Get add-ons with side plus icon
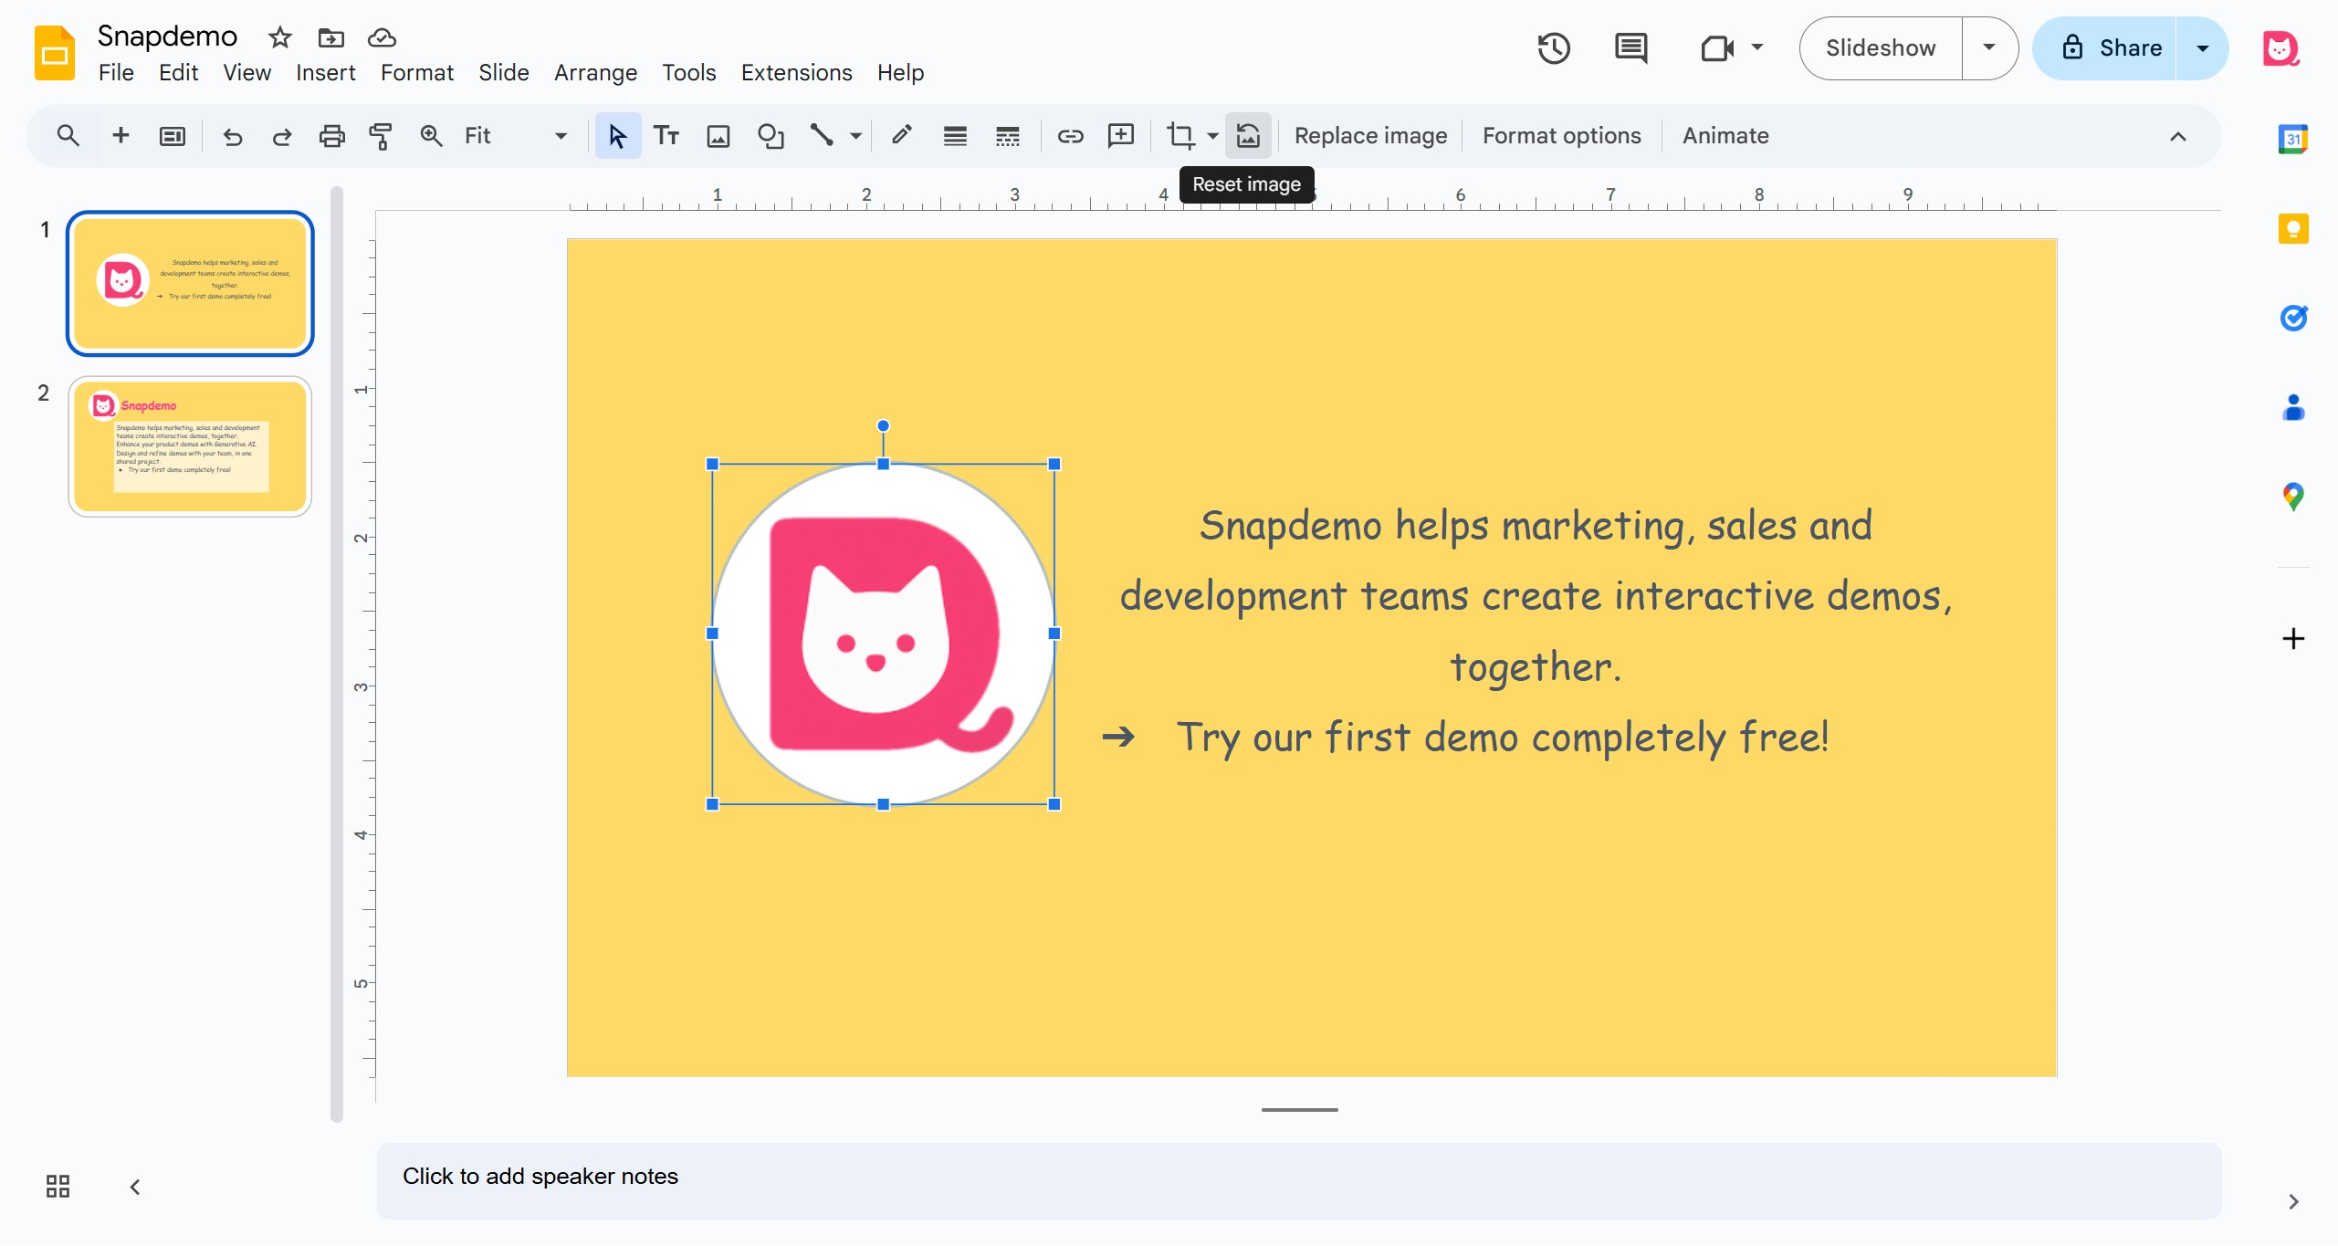Screen dimensions: 2338x1246 pyautogui.click(x=2293, y=638)
